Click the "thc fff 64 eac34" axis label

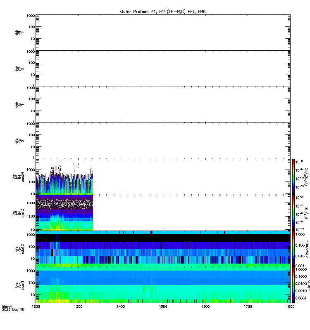click(18, 177)
